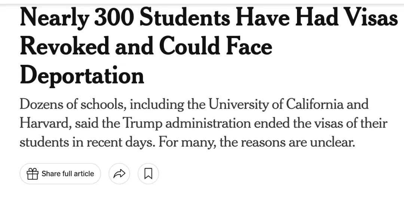Image resolution: width=404 pixels, height=207 pixels.
Task: Click the word 'Deportation' in the headline
Action: (x=82, y=75)
